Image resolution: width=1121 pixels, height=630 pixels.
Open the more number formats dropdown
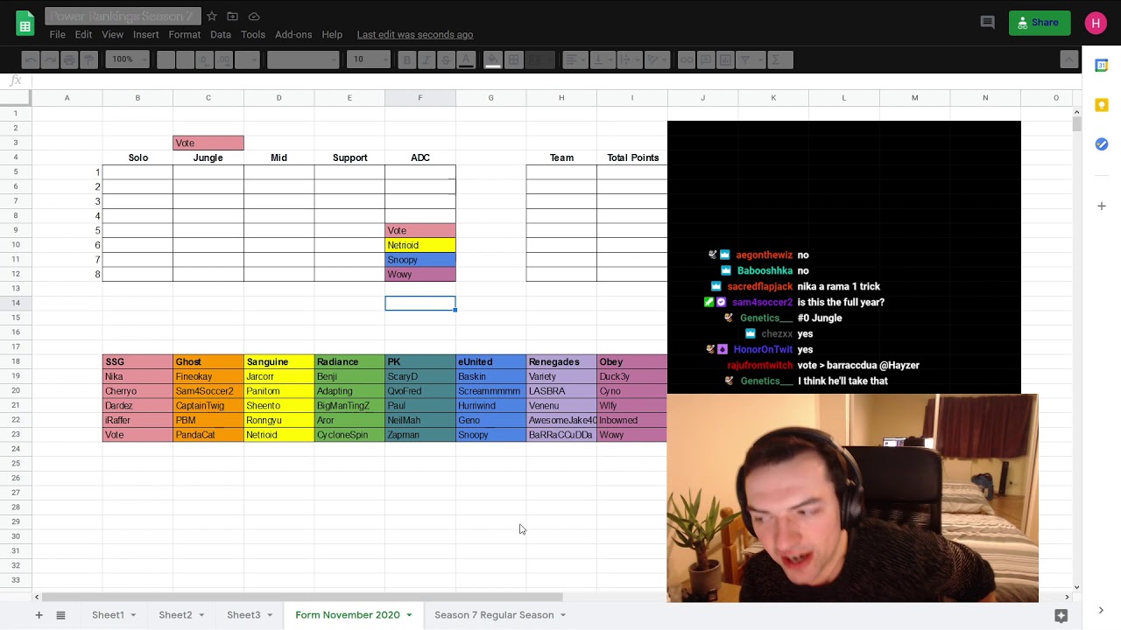[x=249, y=59]
